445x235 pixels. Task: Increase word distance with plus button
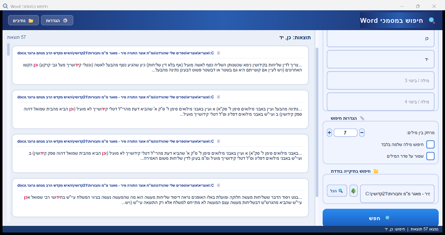click(x=329, y=133)
